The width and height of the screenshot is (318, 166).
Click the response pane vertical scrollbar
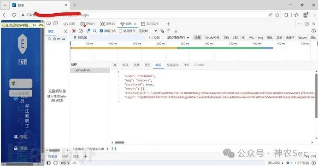pos(316,96)
